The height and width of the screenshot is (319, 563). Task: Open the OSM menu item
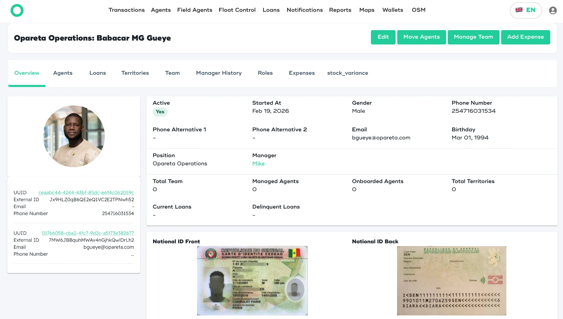(x=418, y=10)
